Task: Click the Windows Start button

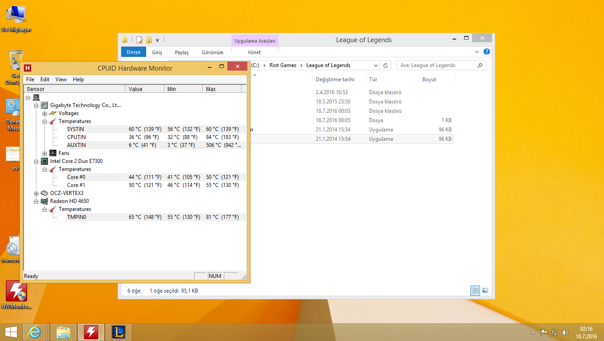Action: tap(11, 332)
